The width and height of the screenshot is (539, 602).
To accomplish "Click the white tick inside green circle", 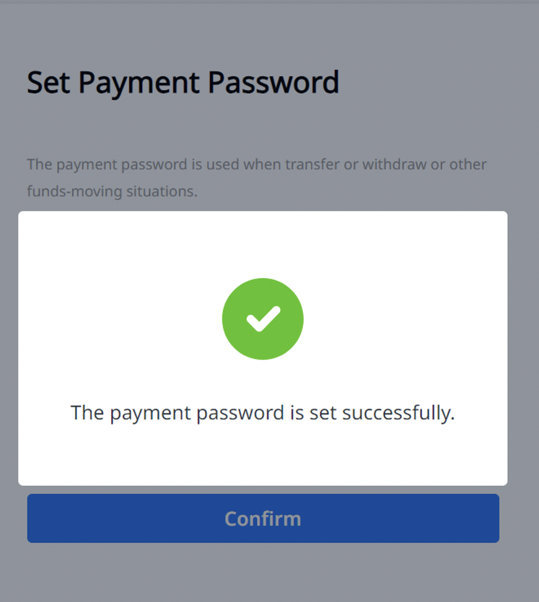I will [x=263, y=319].
